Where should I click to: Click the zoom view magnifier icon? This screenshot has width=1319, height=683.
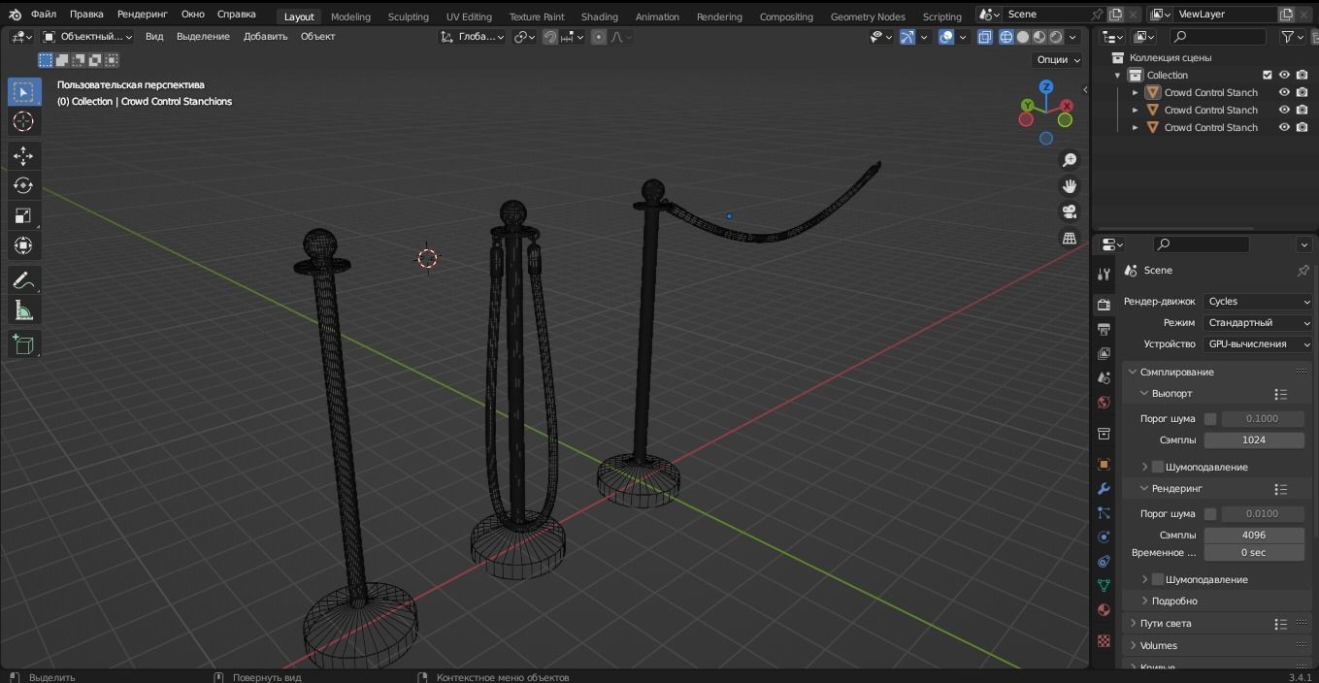pos(1070,160)
